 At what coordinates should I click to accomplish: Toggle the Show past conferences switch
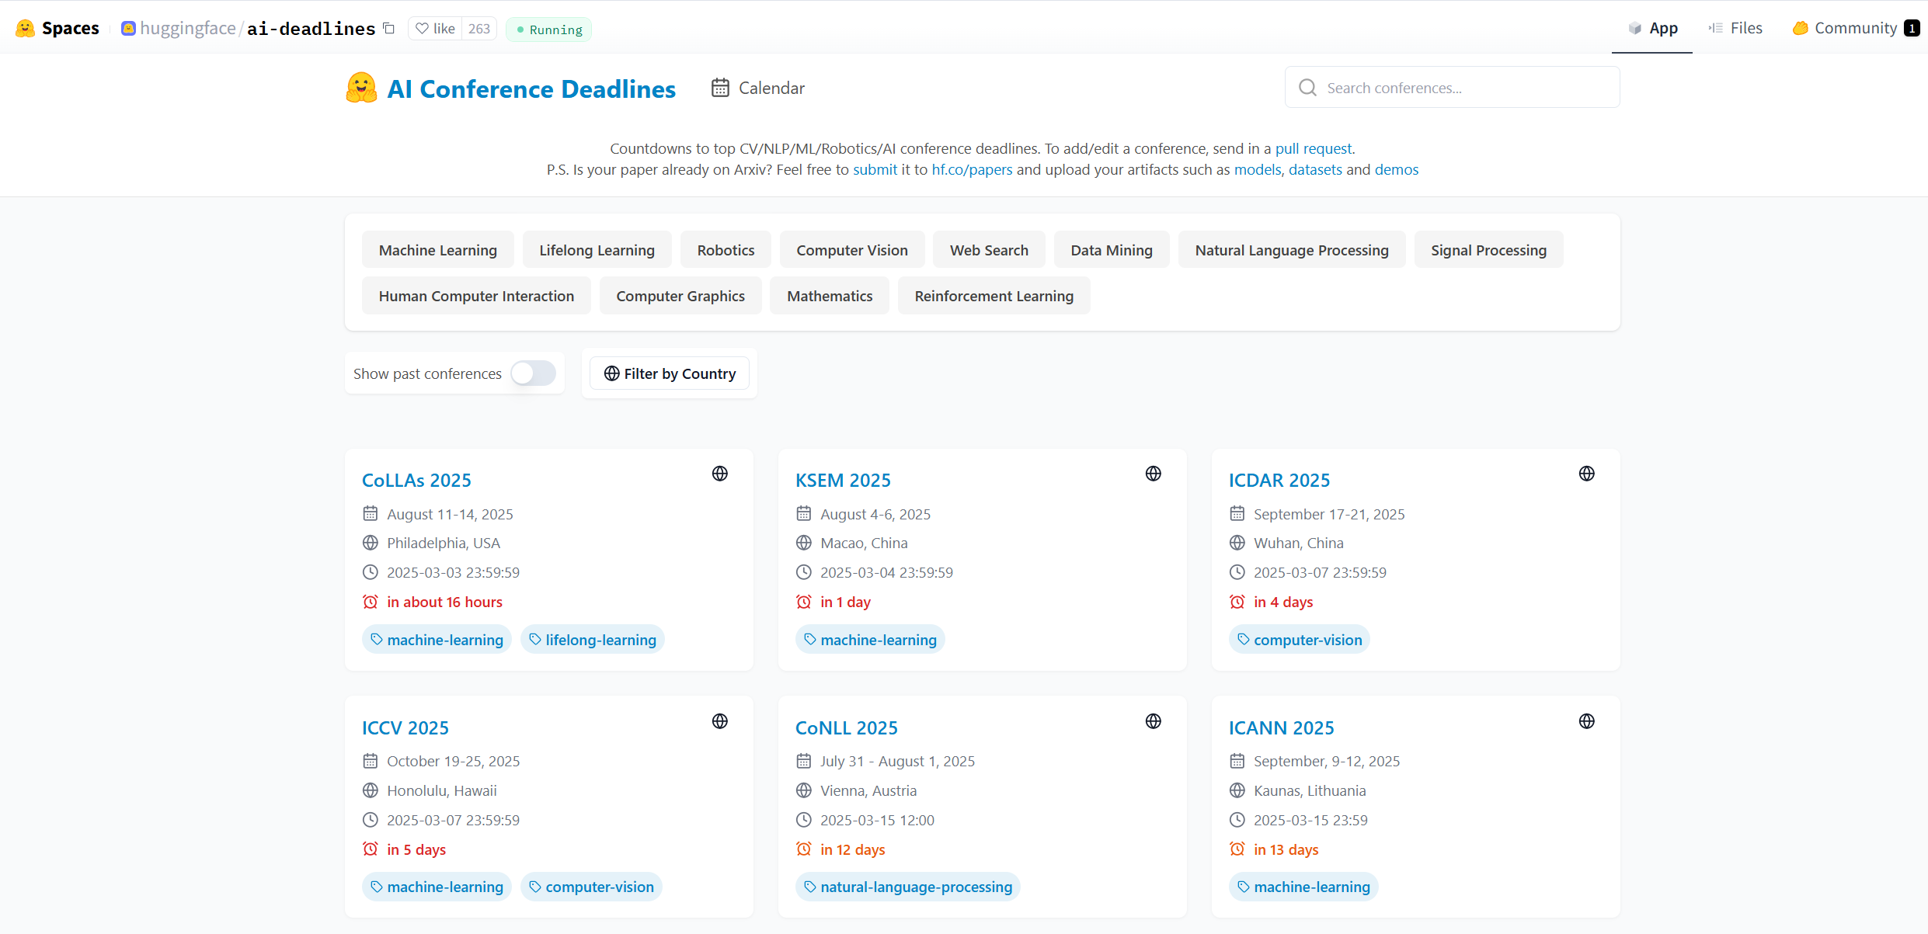point(534,373)
